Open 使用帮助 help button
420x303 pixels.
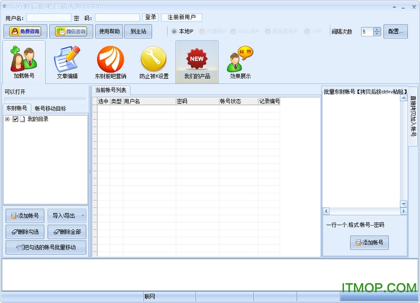109,31
